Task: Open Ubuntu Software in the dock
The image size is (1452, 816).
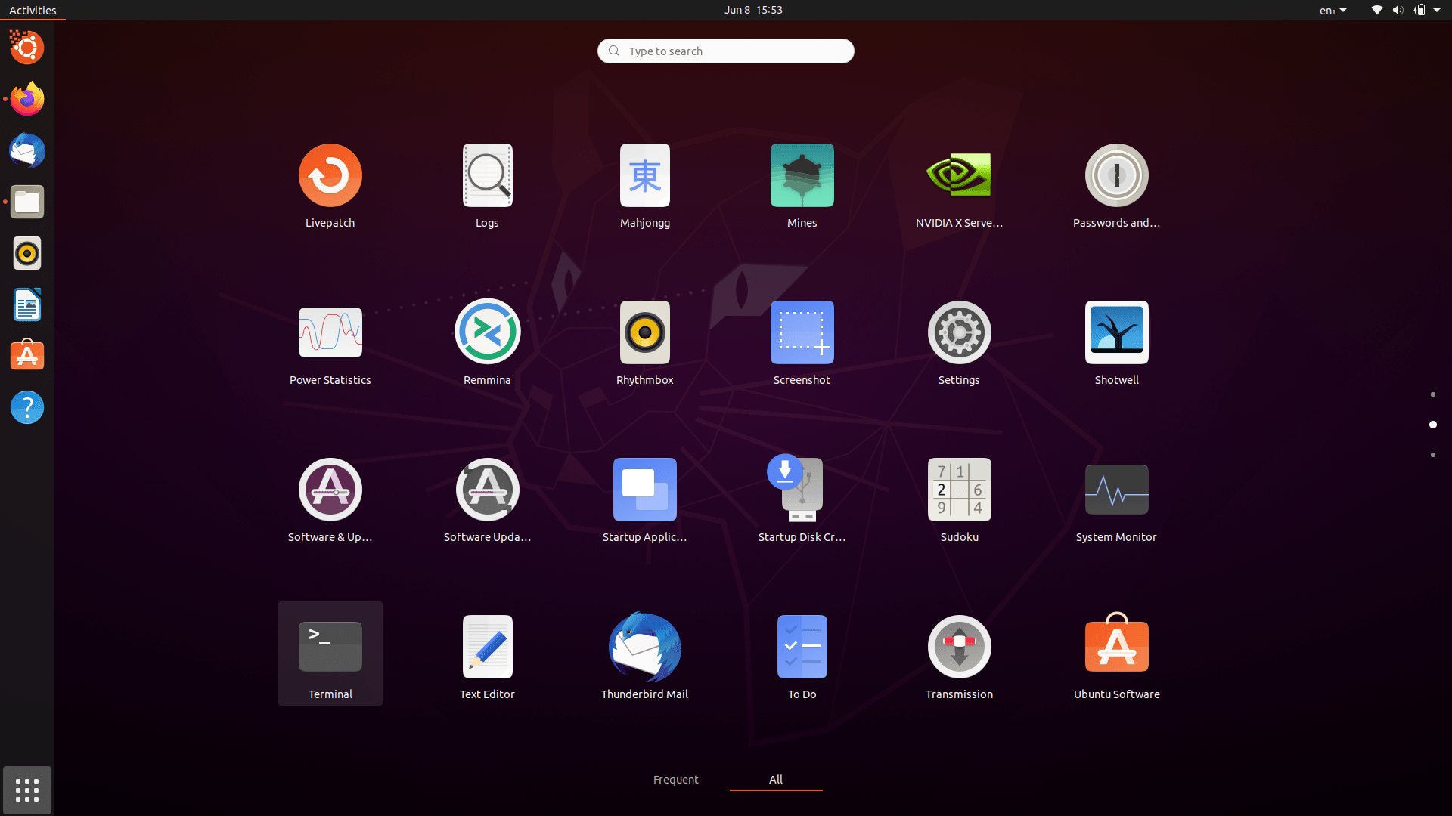Action: [27, 356]
